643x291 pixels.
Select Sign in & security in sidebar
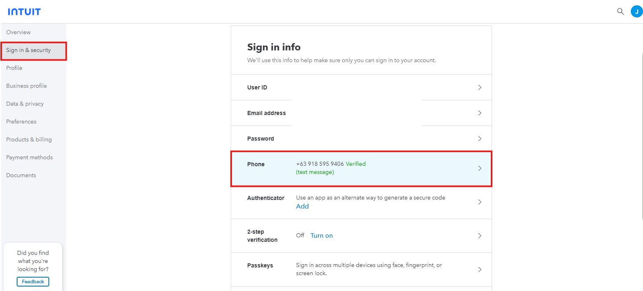(x=28, y=50)
